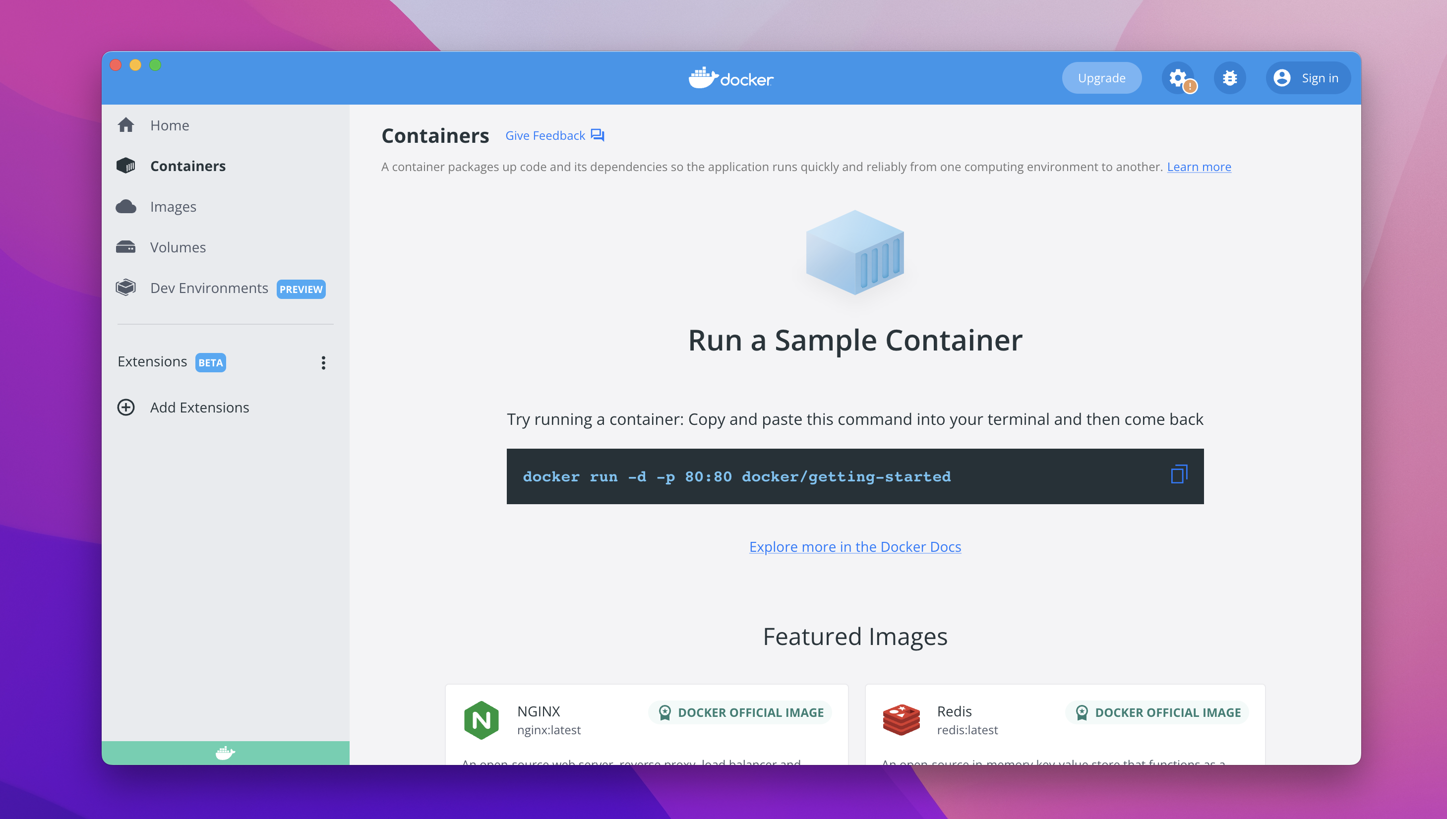The width and height of the screenshot is (1447, 819).
Task: Go to the Home section
Action: 169,125
